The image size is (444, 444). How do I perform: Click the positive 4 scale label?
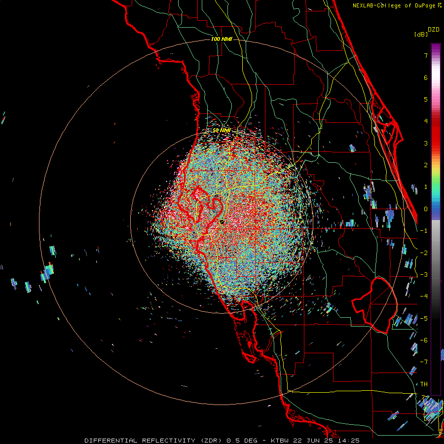pos(426,121)
